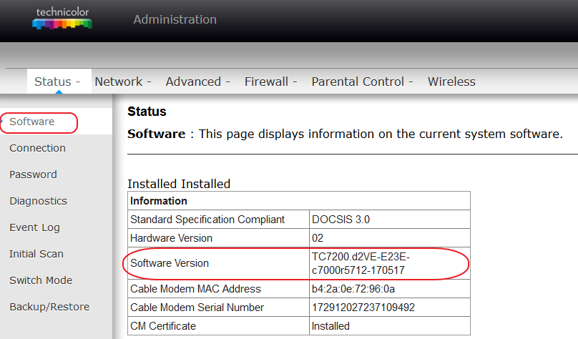This screenshot has height=339, width=578.
Task: Click the Software Version value cell
Action: tap(390, 263)
